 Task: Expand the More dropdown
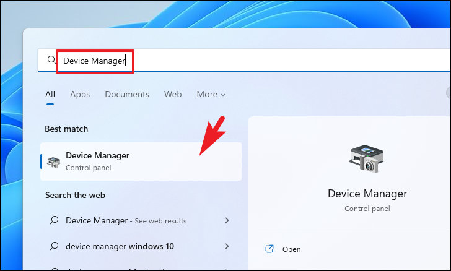(x=211, y=94)
